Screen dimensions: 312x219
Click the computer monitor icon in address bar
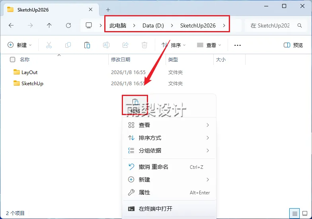tap(89, 25)
